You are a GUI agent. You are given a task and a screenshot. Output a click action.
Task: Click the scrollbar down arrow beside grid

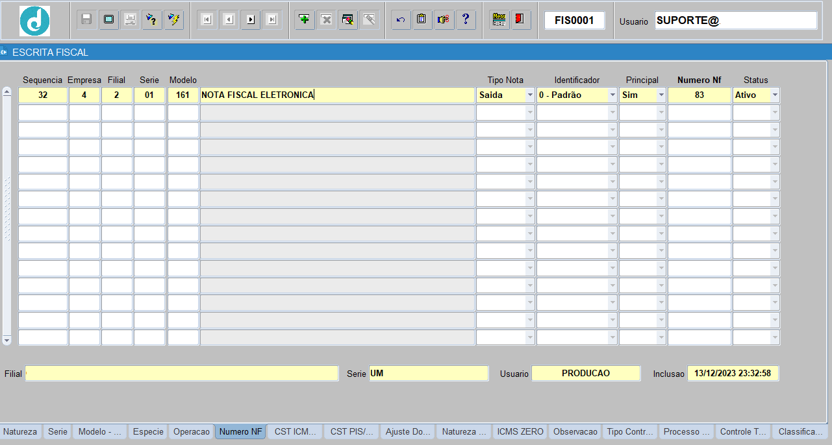click(7, 340)
